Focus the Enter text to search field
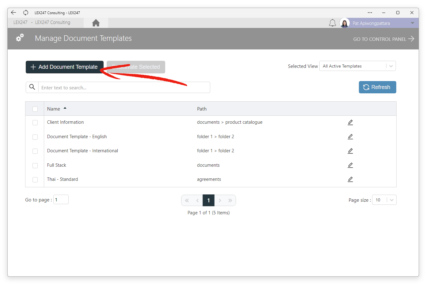The height and width of the screenshot is (284, 426). point(124,88)
